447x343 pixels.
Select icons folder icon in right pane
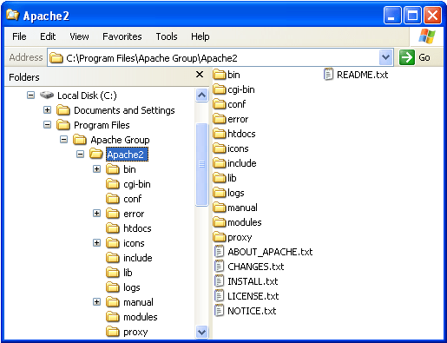coord(220,148)
